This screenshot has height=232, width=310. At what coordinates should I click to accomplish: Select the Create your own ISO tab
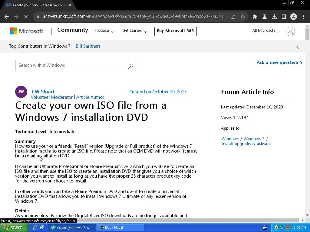pyautogui.click(x=39, y=5)
